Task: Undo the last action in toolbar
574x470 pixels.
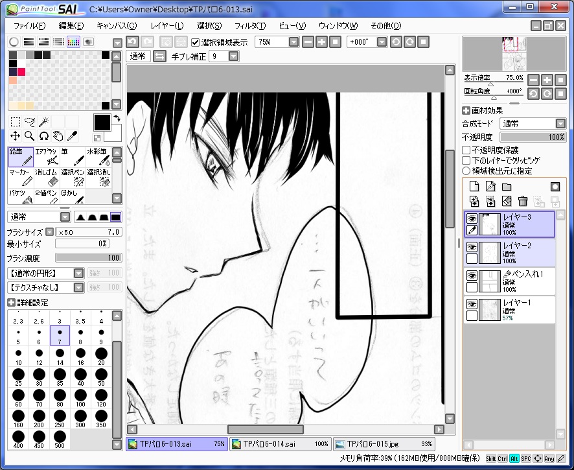Action: (132, 41)
